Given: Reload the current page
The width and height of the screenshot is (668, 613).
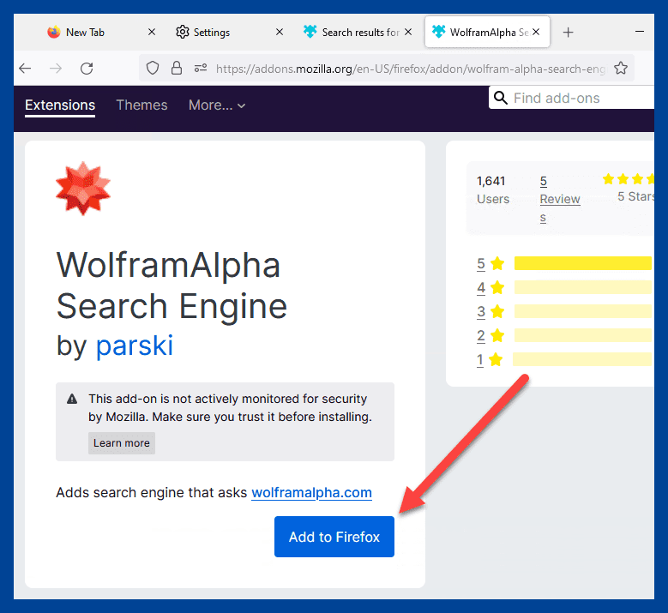Looking at the screenshot, I should click(x=87, y=68).
